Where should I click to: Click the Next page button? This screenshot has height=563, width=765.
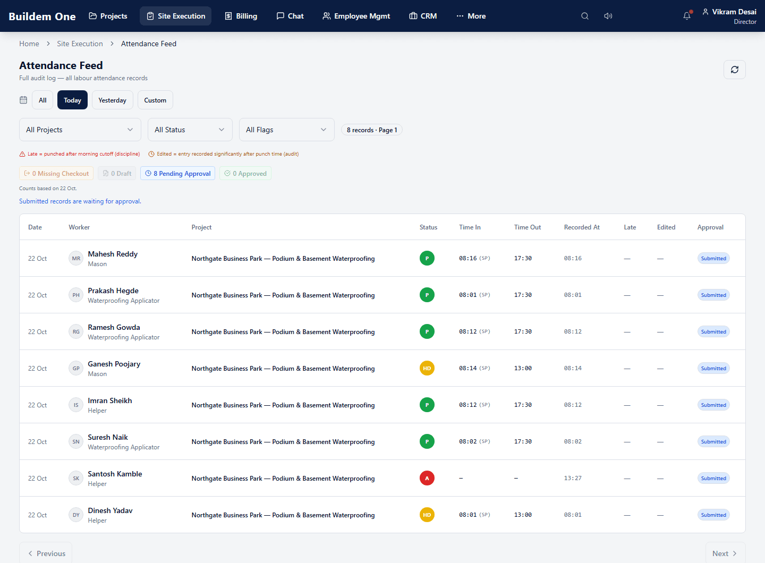(x=725, y=553)
